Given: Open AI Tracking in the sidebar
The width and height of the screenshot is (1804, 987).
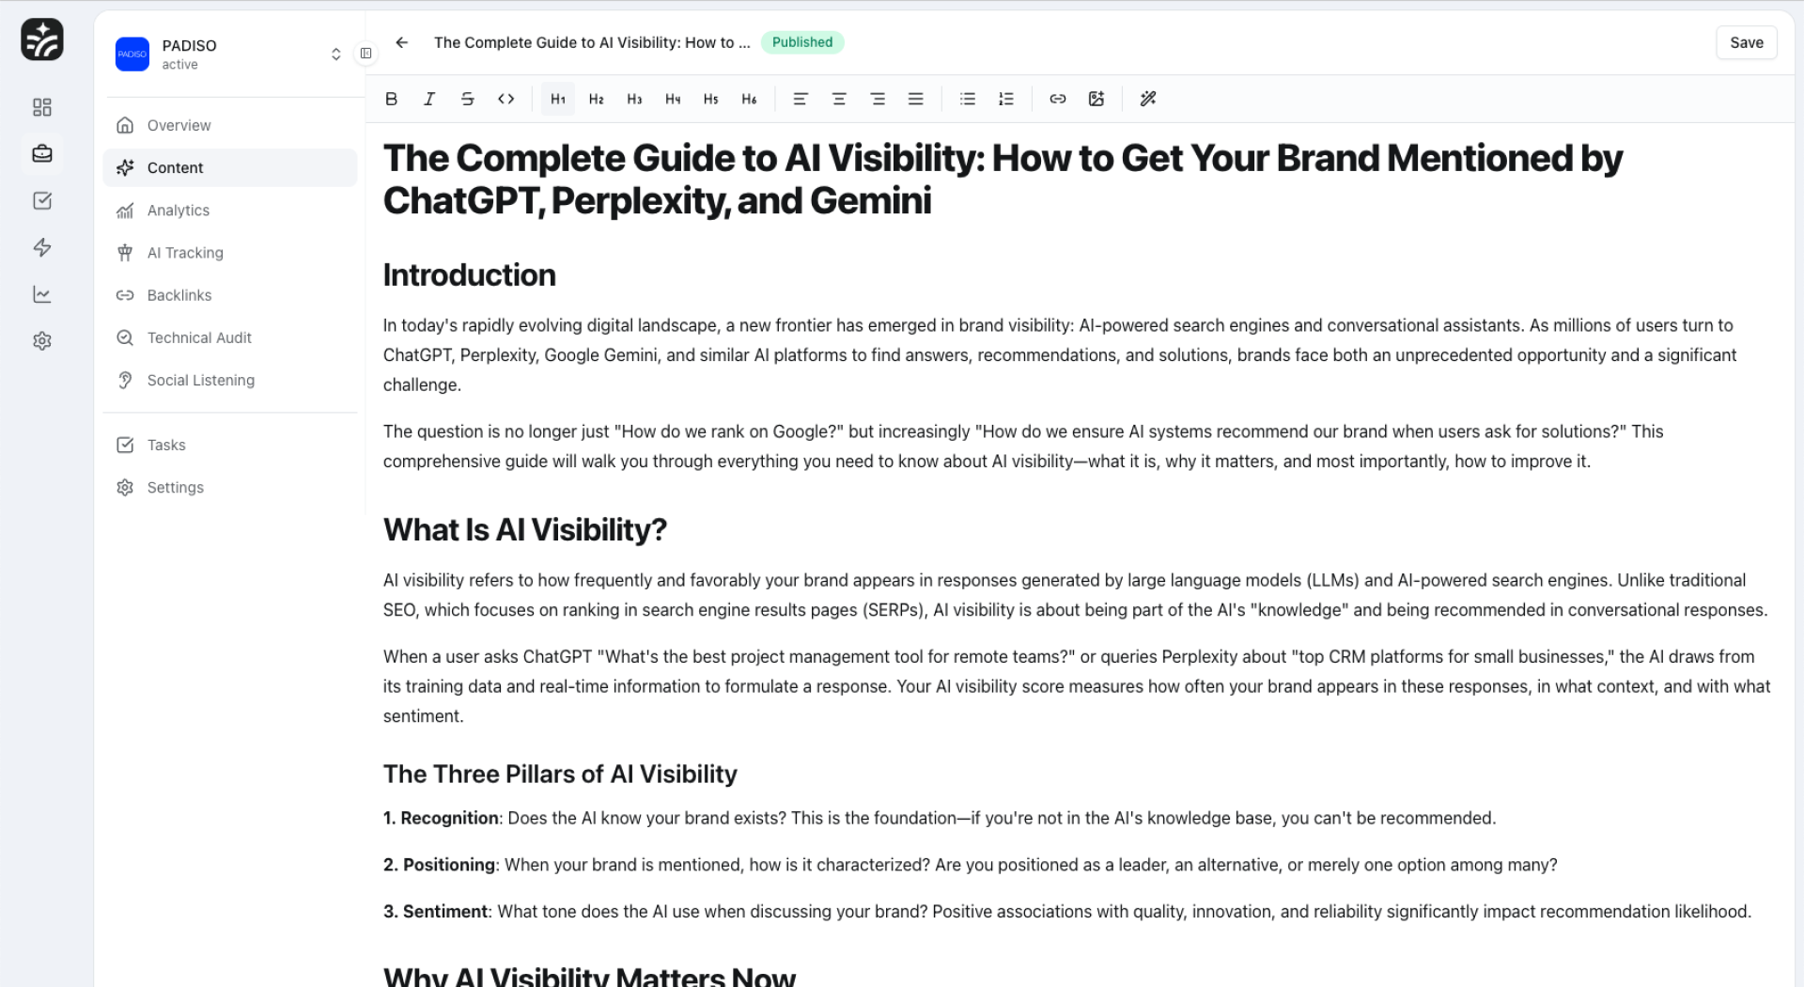Looking at the screenshot, I should click(x=185, y=253).
